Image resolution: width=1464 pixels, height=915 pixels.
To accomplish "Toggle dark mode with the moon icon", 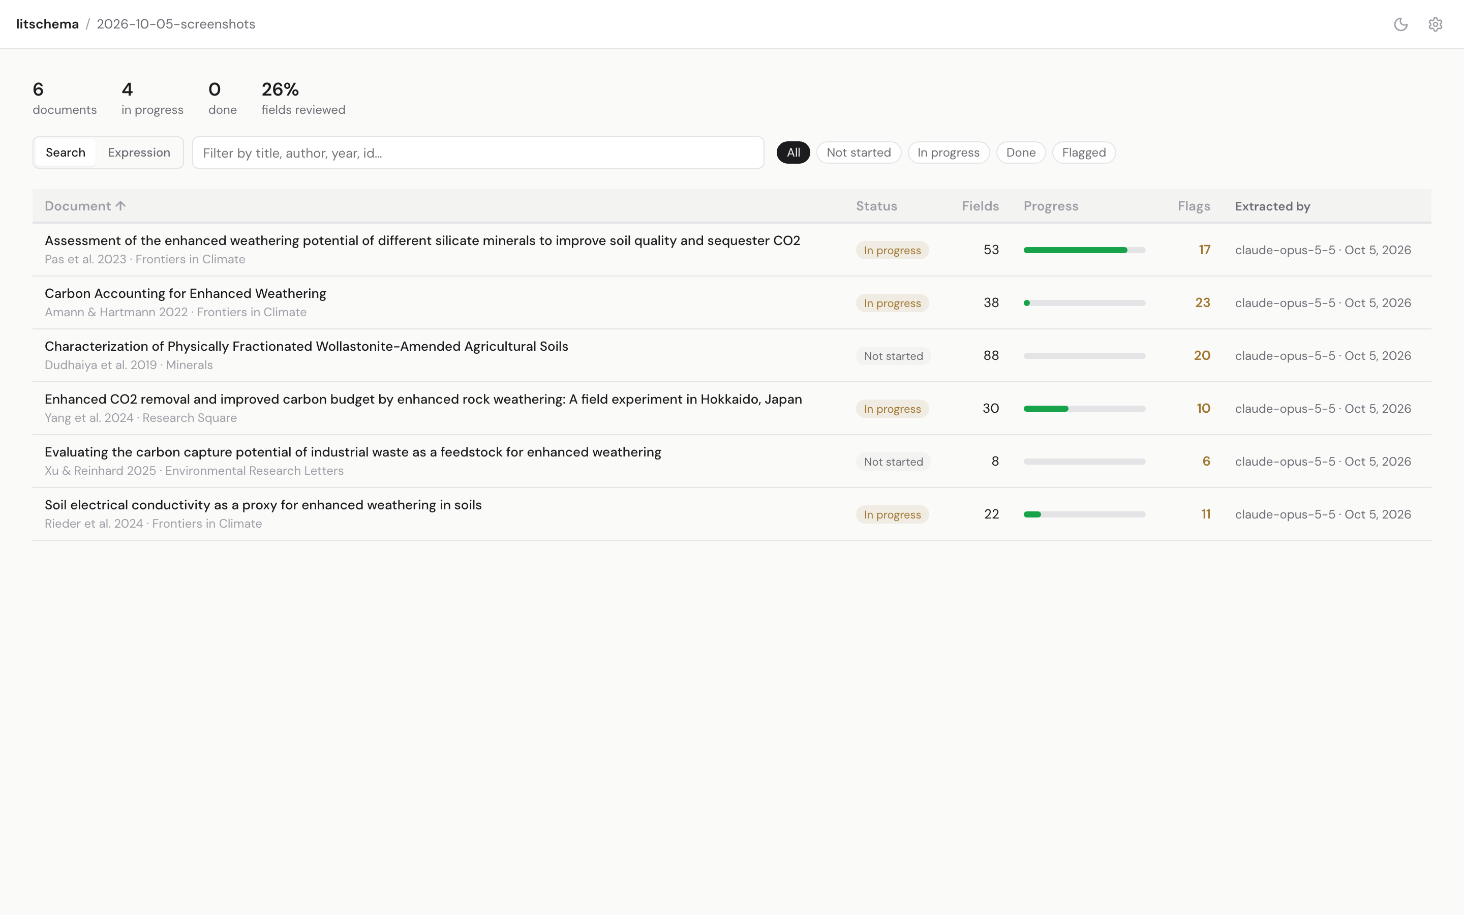I will pos(1400,24).
